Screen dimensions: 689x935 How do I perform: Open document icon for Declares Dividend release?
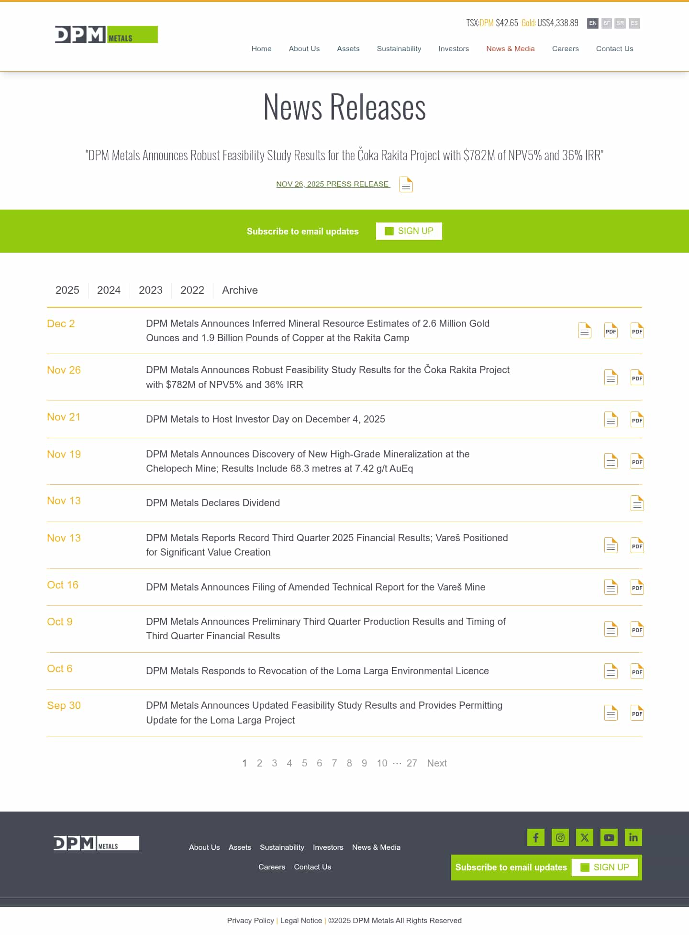tap(637, 503)
